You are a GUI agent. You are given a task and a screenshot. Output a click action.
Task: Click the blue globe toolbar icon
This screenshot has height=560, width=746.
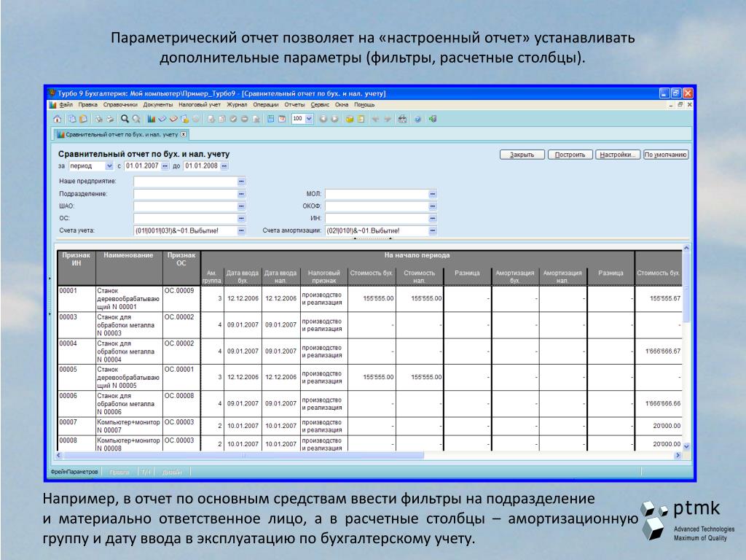(x=417, y=119)
